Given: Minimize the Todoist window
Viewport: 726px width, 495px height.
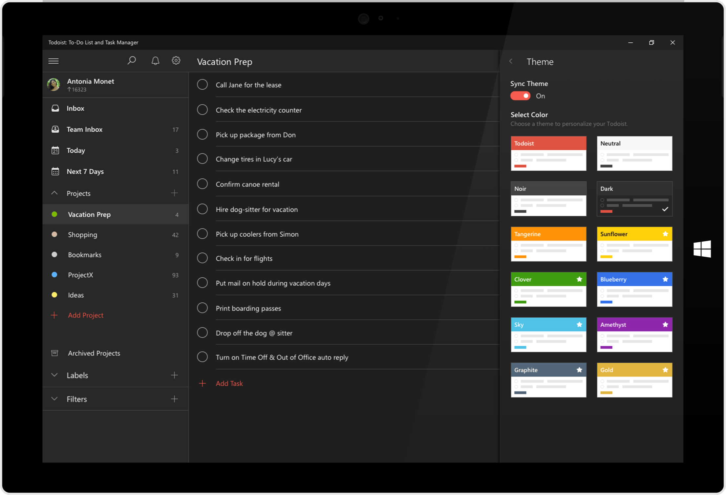Looking at the screenshot, I should tap(630, 43).
